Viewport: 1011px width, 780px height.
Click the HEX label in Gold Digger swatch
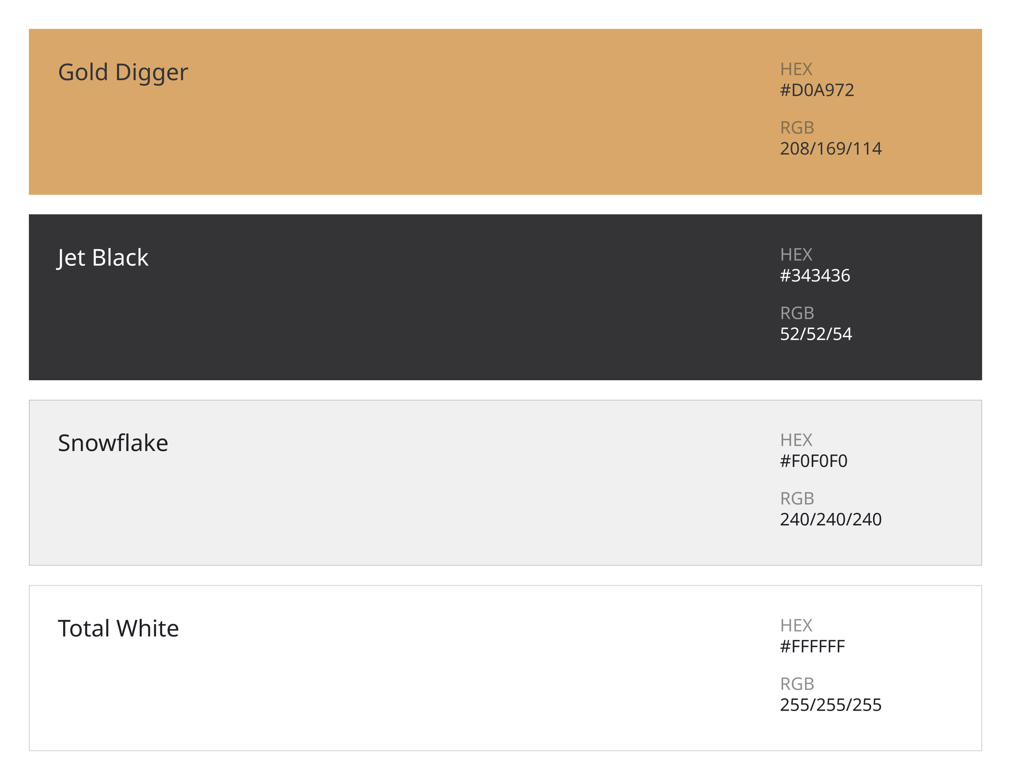pos(796,69)
